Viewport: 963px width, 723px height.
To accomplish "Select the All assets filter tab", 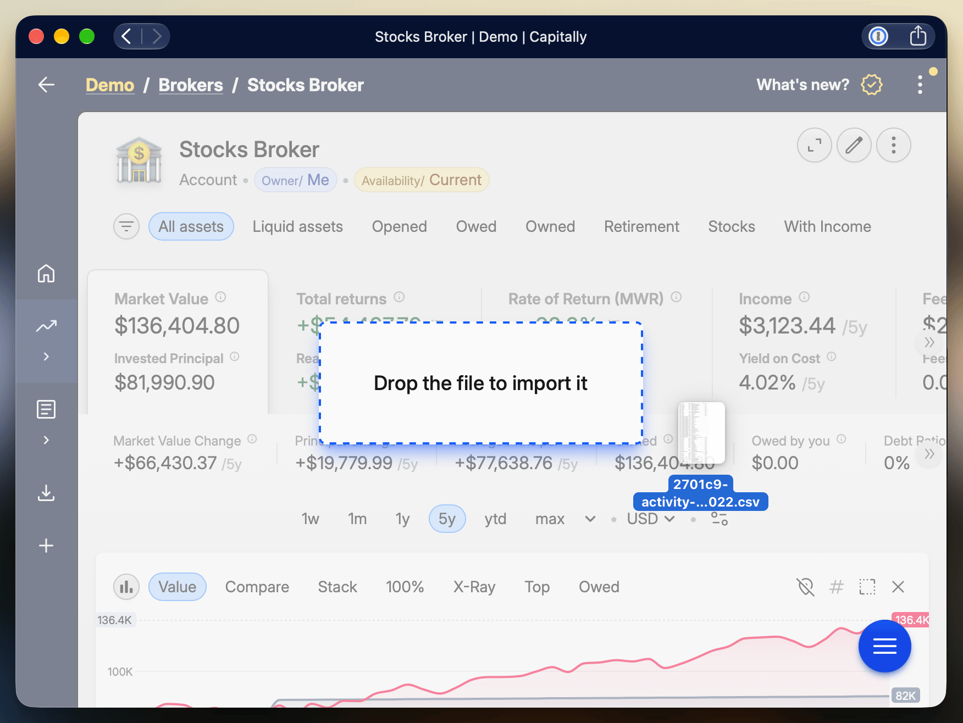I will tap(191, 226).
